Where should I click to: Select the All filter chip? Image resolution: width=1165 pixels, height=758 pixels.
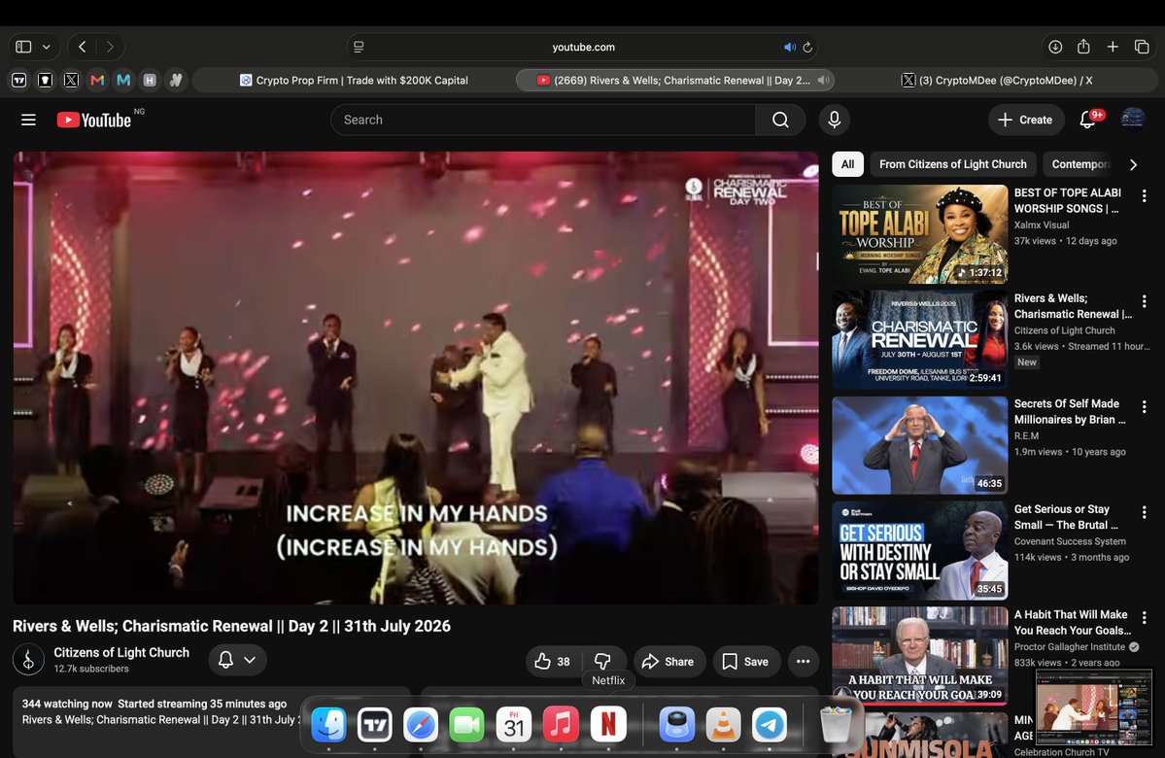(847, 164)
